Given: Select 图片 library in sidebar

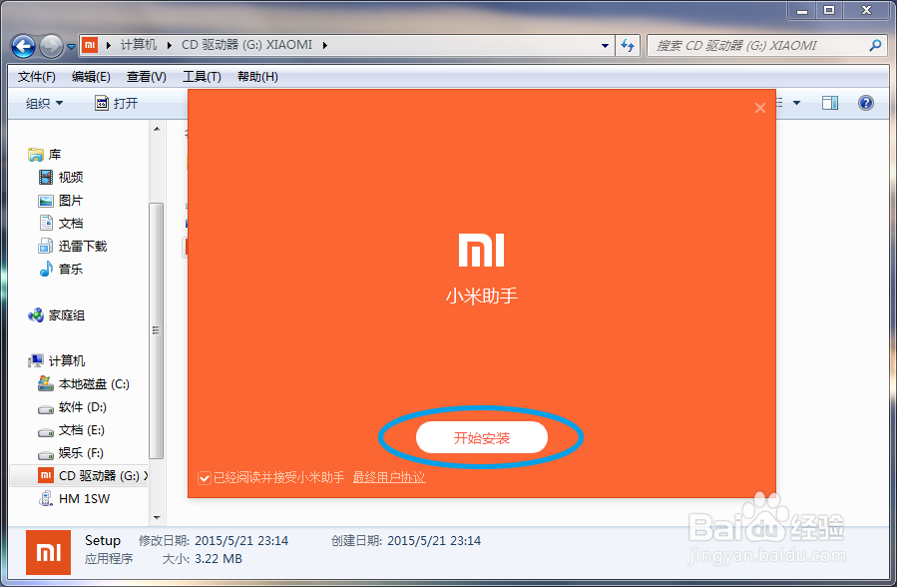Looking at the screenshot, I should pyautogui.click(x=71, y=201).
